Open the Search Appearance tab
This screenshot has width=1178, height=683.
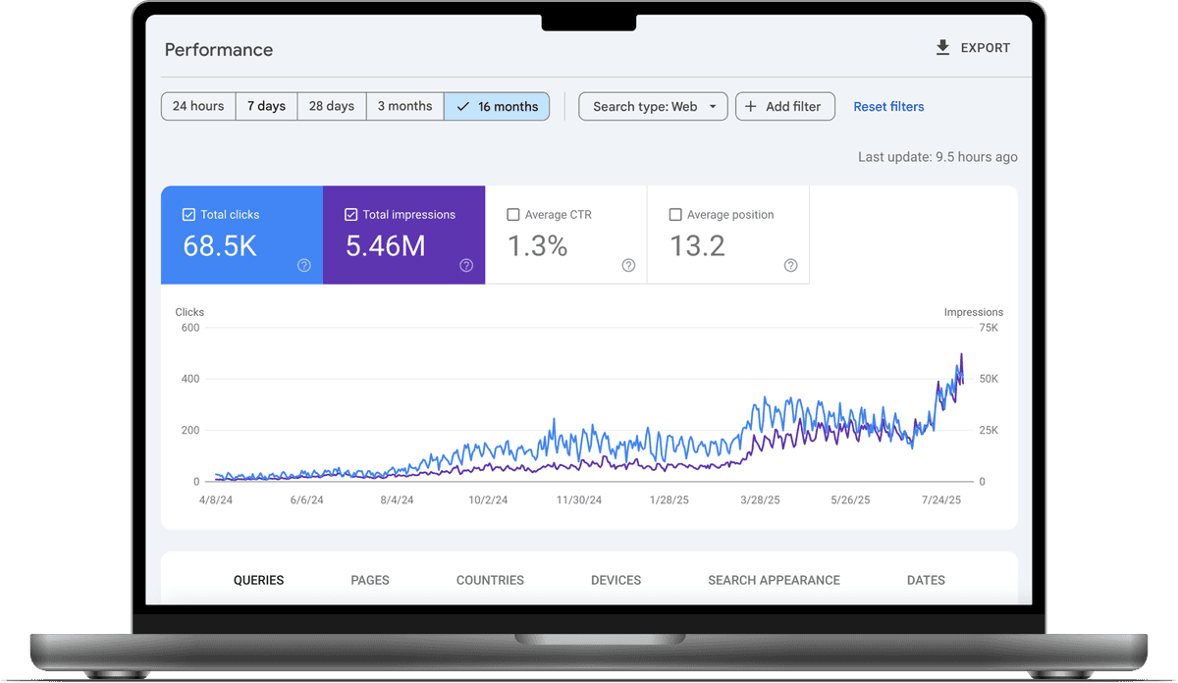coord(774,580)
